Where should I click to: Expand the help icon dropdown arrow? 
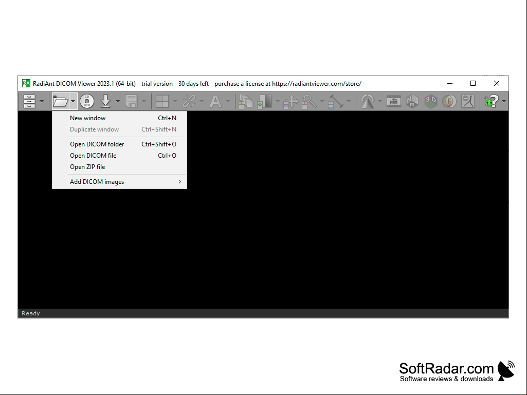504,101
